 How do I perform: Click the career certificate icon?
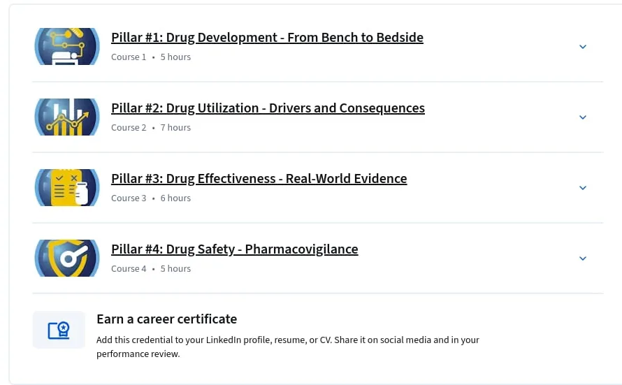[59, 330]
